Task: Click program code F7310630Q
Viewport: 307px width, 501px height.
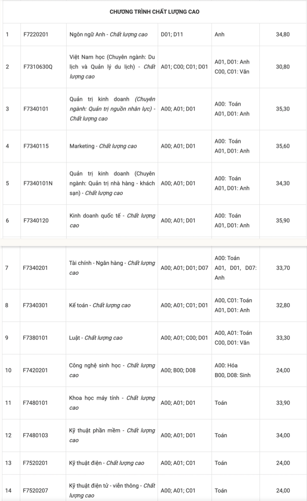Action: click(x=38, y=67)
